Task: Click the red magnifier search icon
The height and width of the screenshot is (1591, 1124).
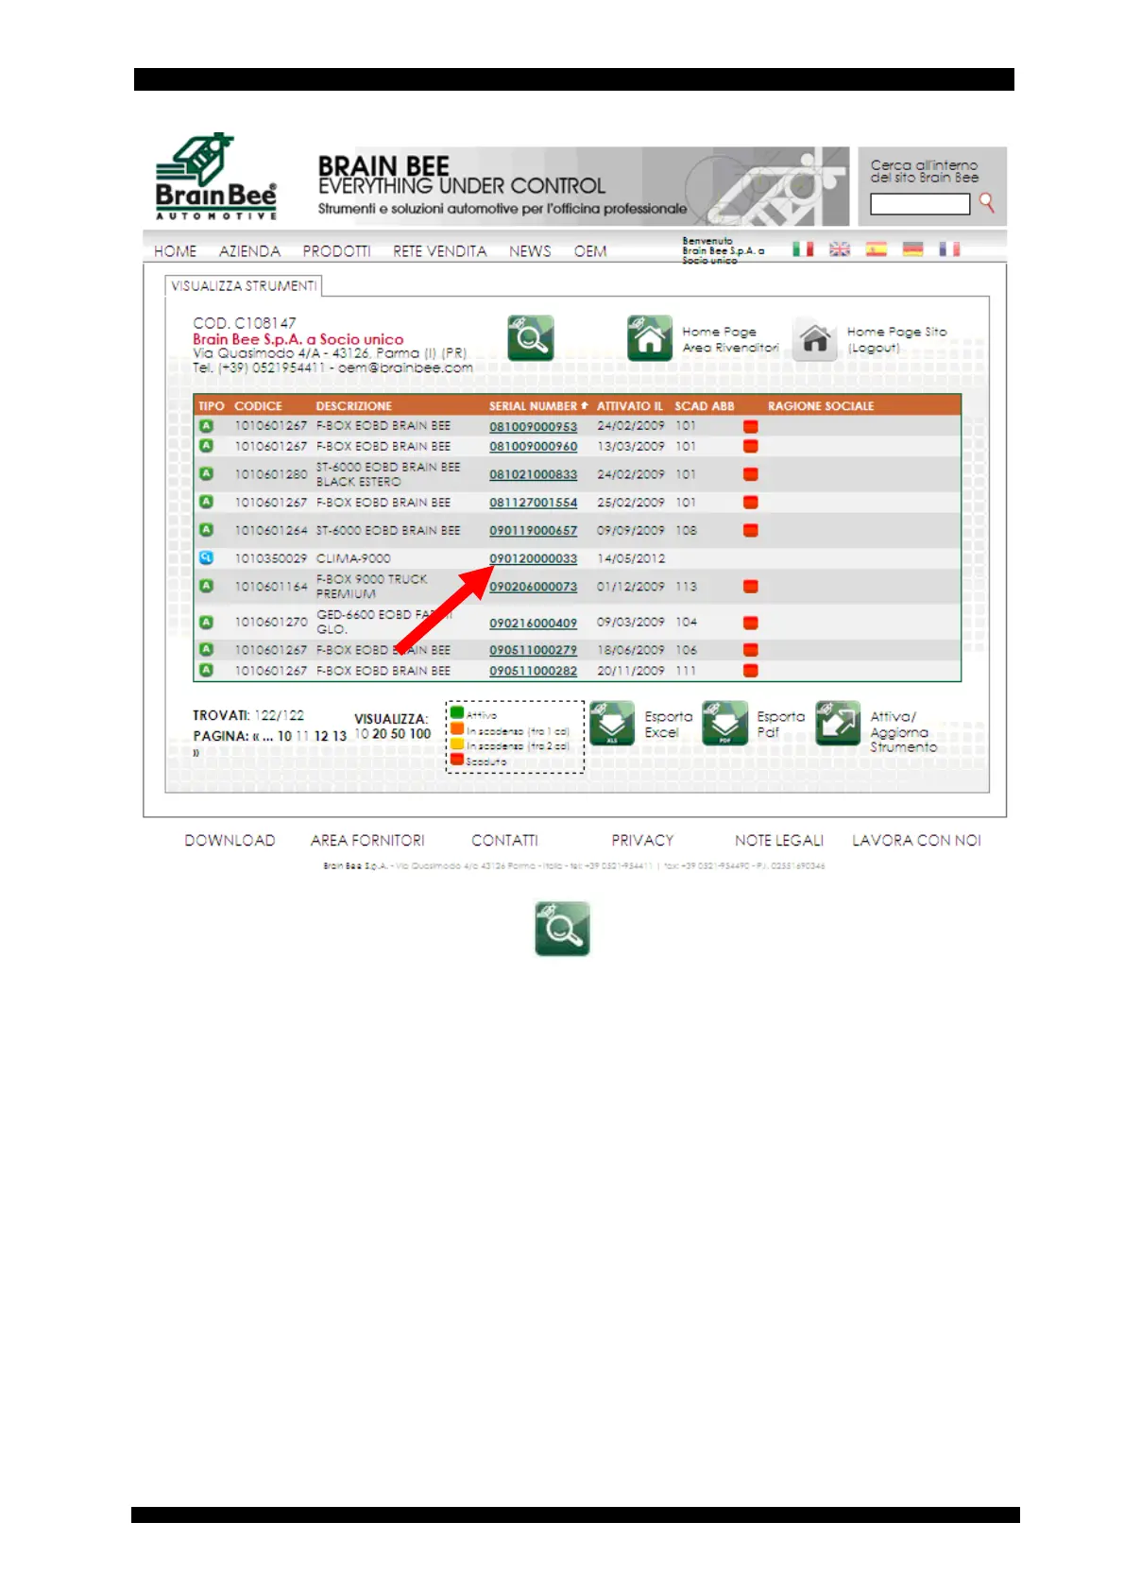Action: pos(986,202)
